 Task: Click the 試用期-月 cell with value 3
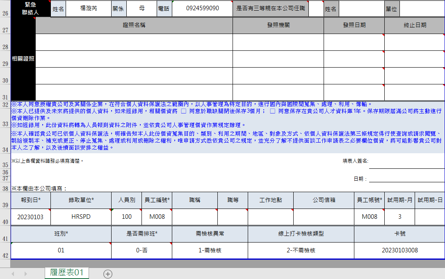[x=399, y=217]
